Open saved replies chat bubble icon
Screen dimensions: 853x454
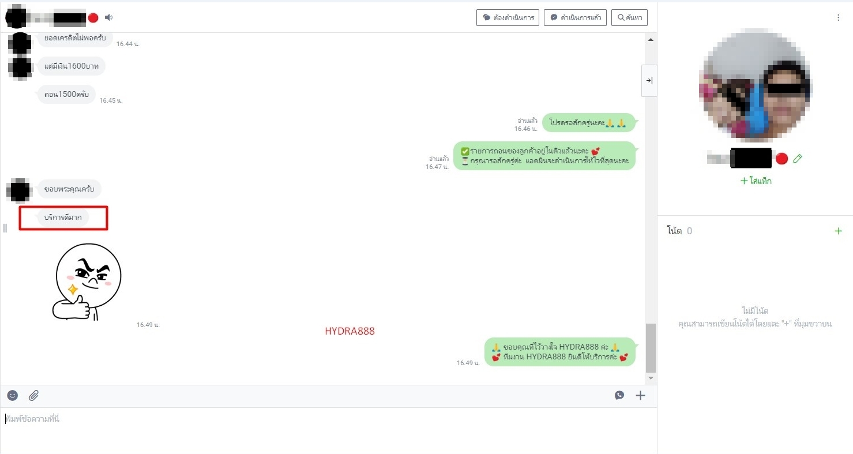(619, 395)
